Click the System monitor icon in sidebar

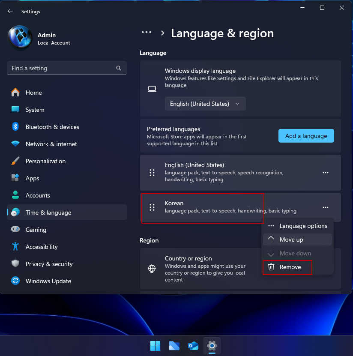pos(15,109)
